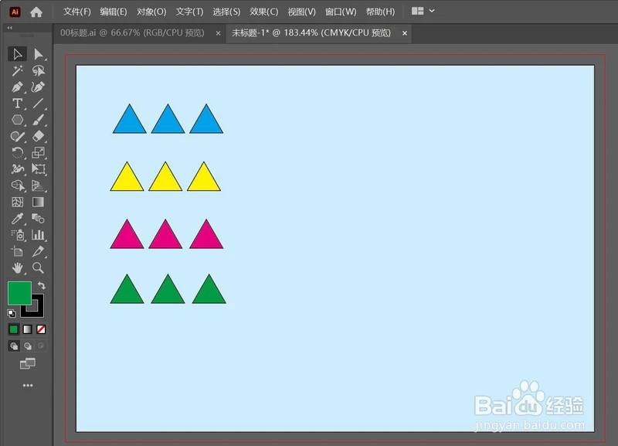618x446 pixels.
Task: Open Edit Toolbar three dots
Action: [x=28, y=385]
